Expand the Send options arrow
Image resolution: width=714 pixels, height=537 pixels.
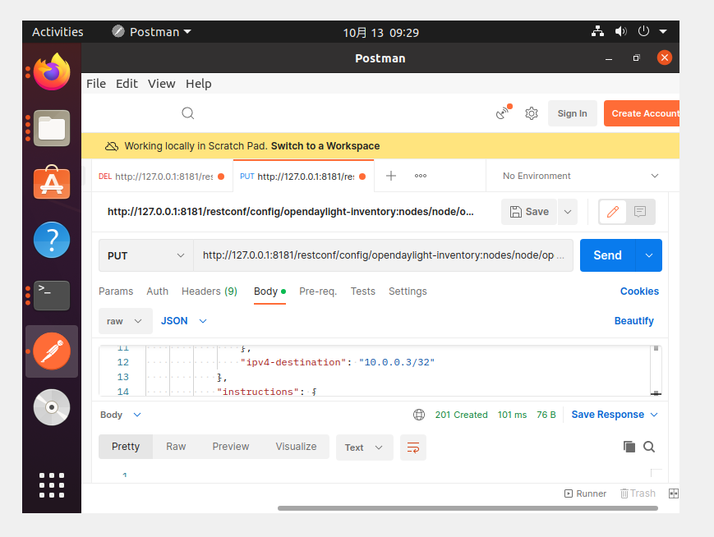[649, 255]
